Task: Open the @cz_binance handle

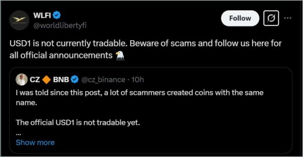Action: point(103,80)
